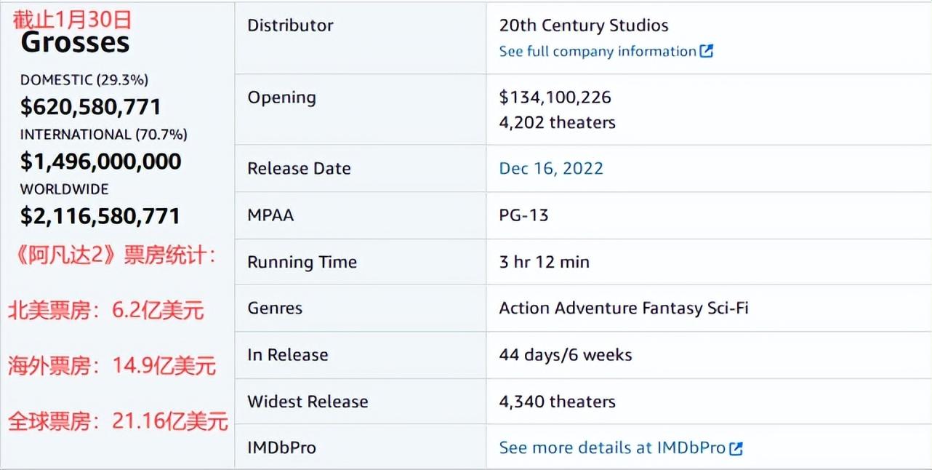Click external-link icon beside company information

tap(706, 52)
